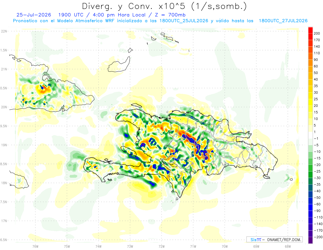This screenshot has height=250, width=323.
Task: Click the '71W' longitude axis label
Action: 193,246
